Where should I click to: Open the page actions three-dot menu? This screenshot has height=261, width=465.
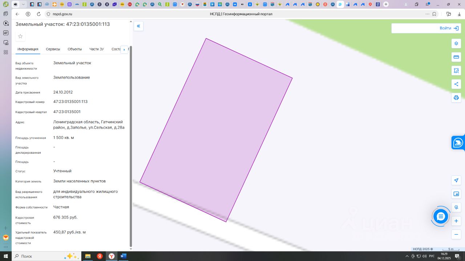coord(427,14)
